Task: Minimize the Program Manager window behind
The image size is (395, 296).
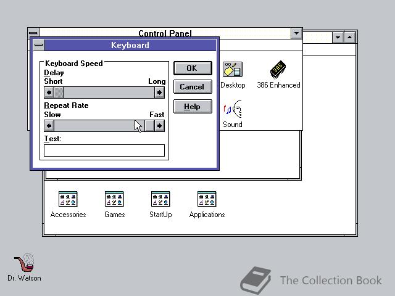Action: click(338, 38)
